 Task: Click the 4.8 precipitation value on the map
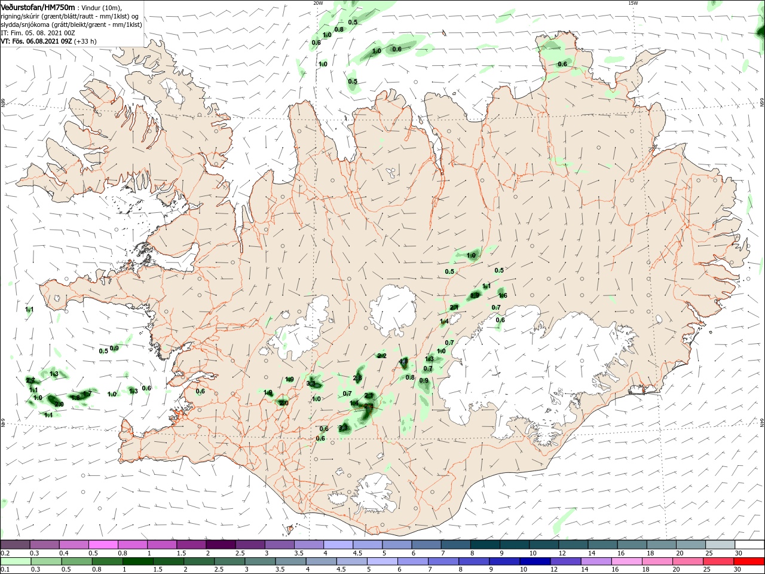pos(403,361)
